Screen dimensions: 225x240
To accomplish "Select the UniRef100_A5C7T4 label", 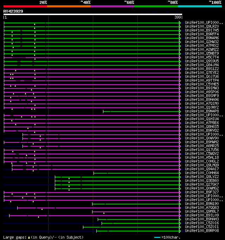I will [202, 57].
